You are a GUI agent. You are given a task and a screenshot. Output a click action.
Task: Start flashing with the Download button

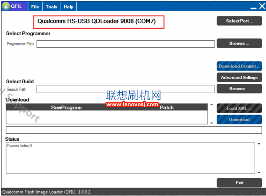point(239,120)
